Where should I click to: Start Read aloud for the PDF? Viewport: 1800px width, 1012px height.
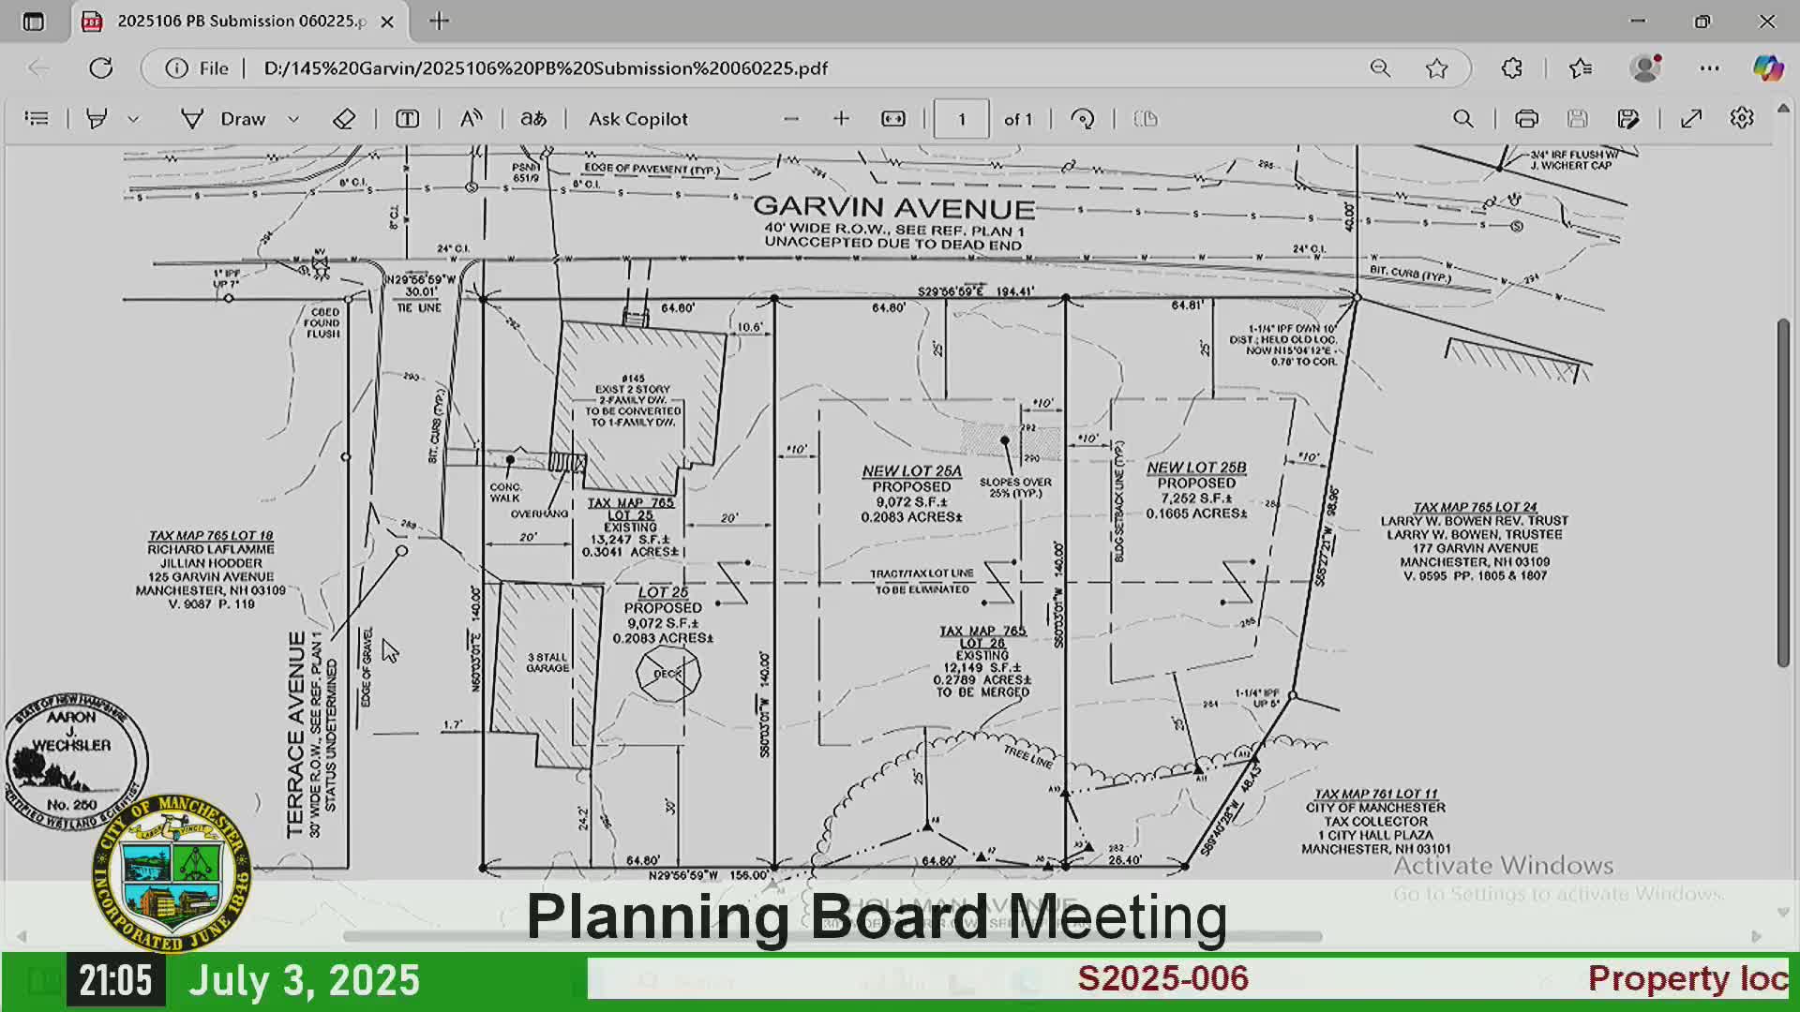[470, 118]
